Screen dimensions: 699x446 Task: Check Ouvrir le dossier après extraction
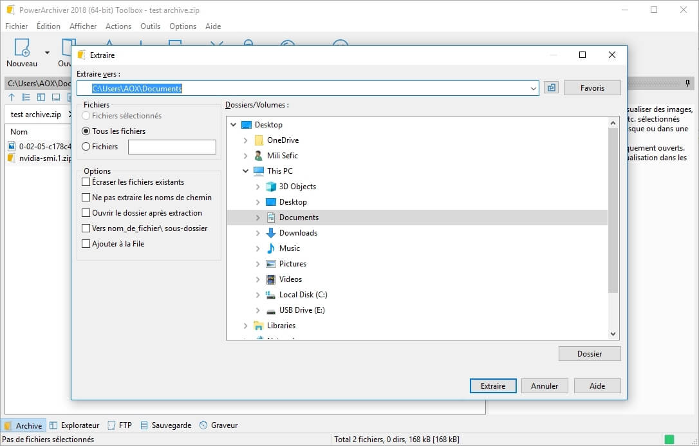pos(86,213)
